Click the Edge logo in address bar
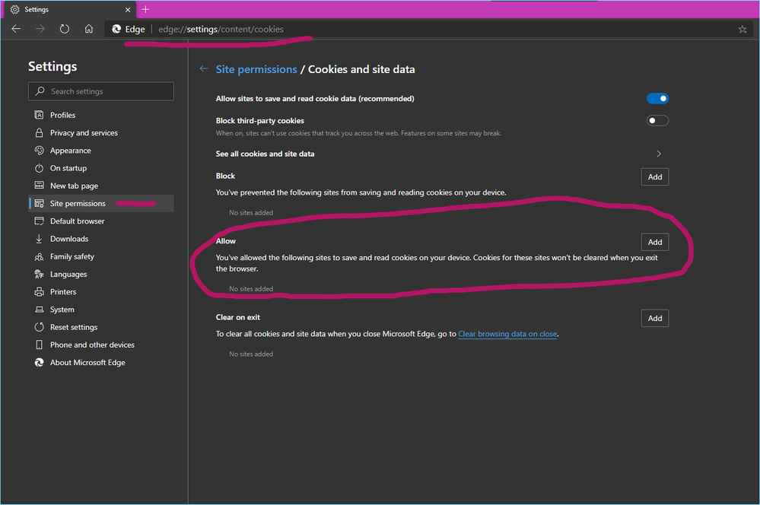 [x=116, y=29]
